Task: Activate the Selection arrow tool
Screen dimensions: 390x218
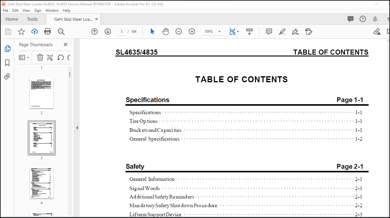Action: (152, 32)
